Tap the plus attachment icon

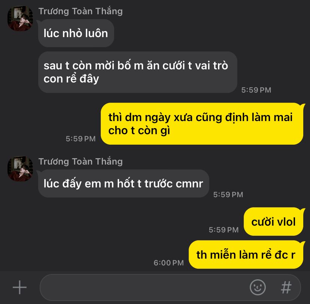(19, 287)
